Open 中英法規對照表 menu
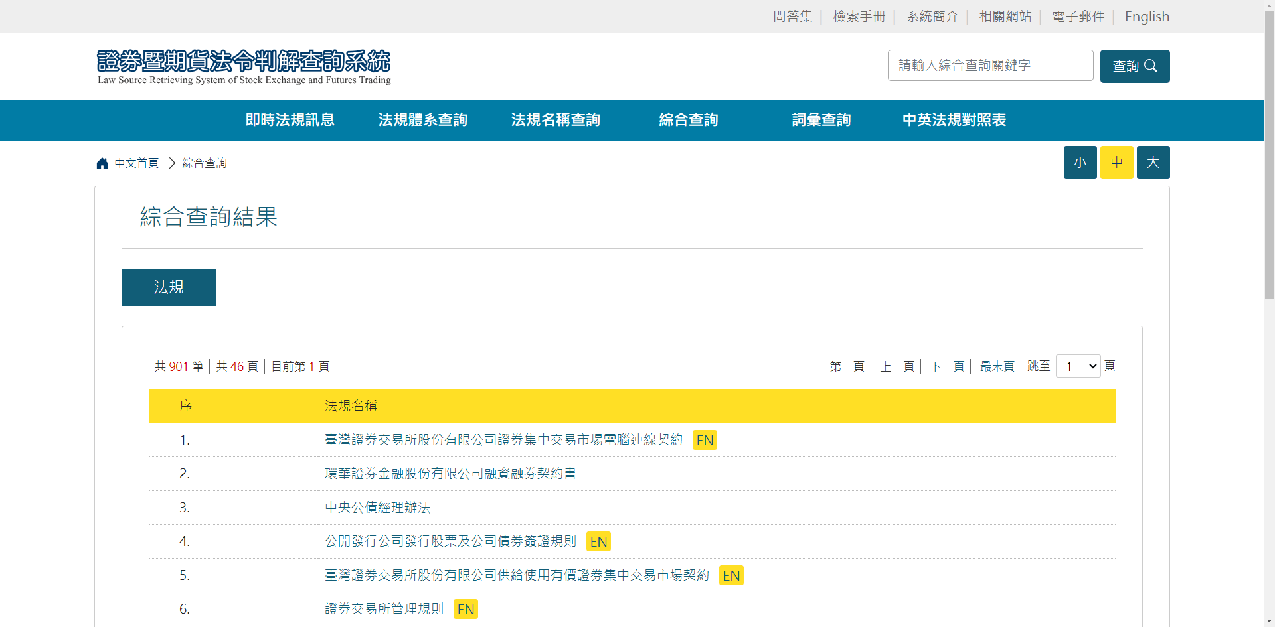The width and height of the screenshot is (1275, 627). coord(954,120)
